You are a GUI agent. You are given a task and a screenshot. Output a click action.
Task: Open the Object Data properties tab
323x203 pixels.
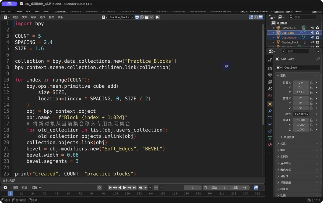tap(270, 138)
